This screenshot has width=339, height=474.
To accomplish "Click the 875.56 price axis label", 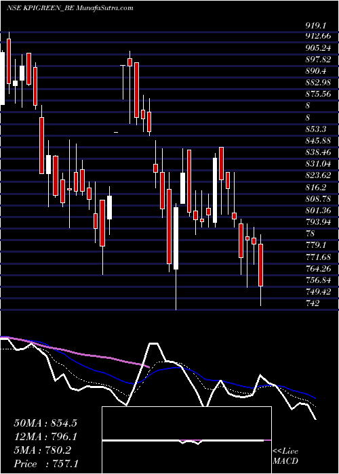I will [318, 94].
